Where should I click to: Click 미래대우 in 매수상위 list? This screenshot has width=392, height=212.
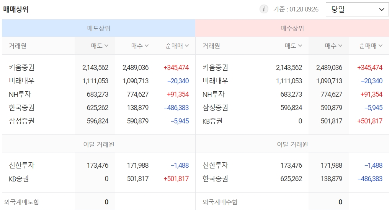[215, 81]
